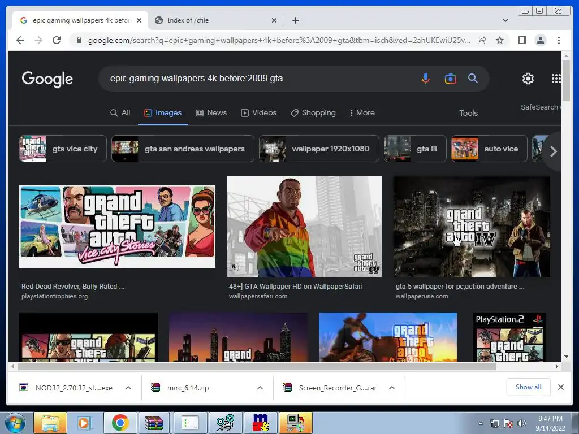
Task: Expand options for NOD32 exe download
Action: click(128, 388)
